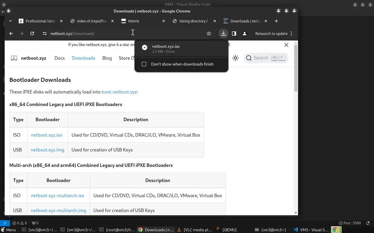374x233 pixels.
Task: Switch to VM3 - Visual Studio taskbar item
Action: point(311,230)
